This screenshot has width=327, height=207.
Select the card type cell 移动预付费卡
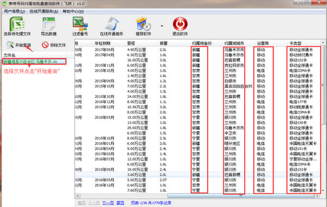coord(301,55)
